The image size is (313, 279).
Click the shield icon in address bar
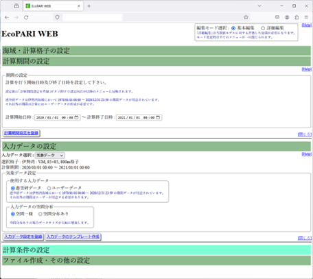click(x=57, y=17)
